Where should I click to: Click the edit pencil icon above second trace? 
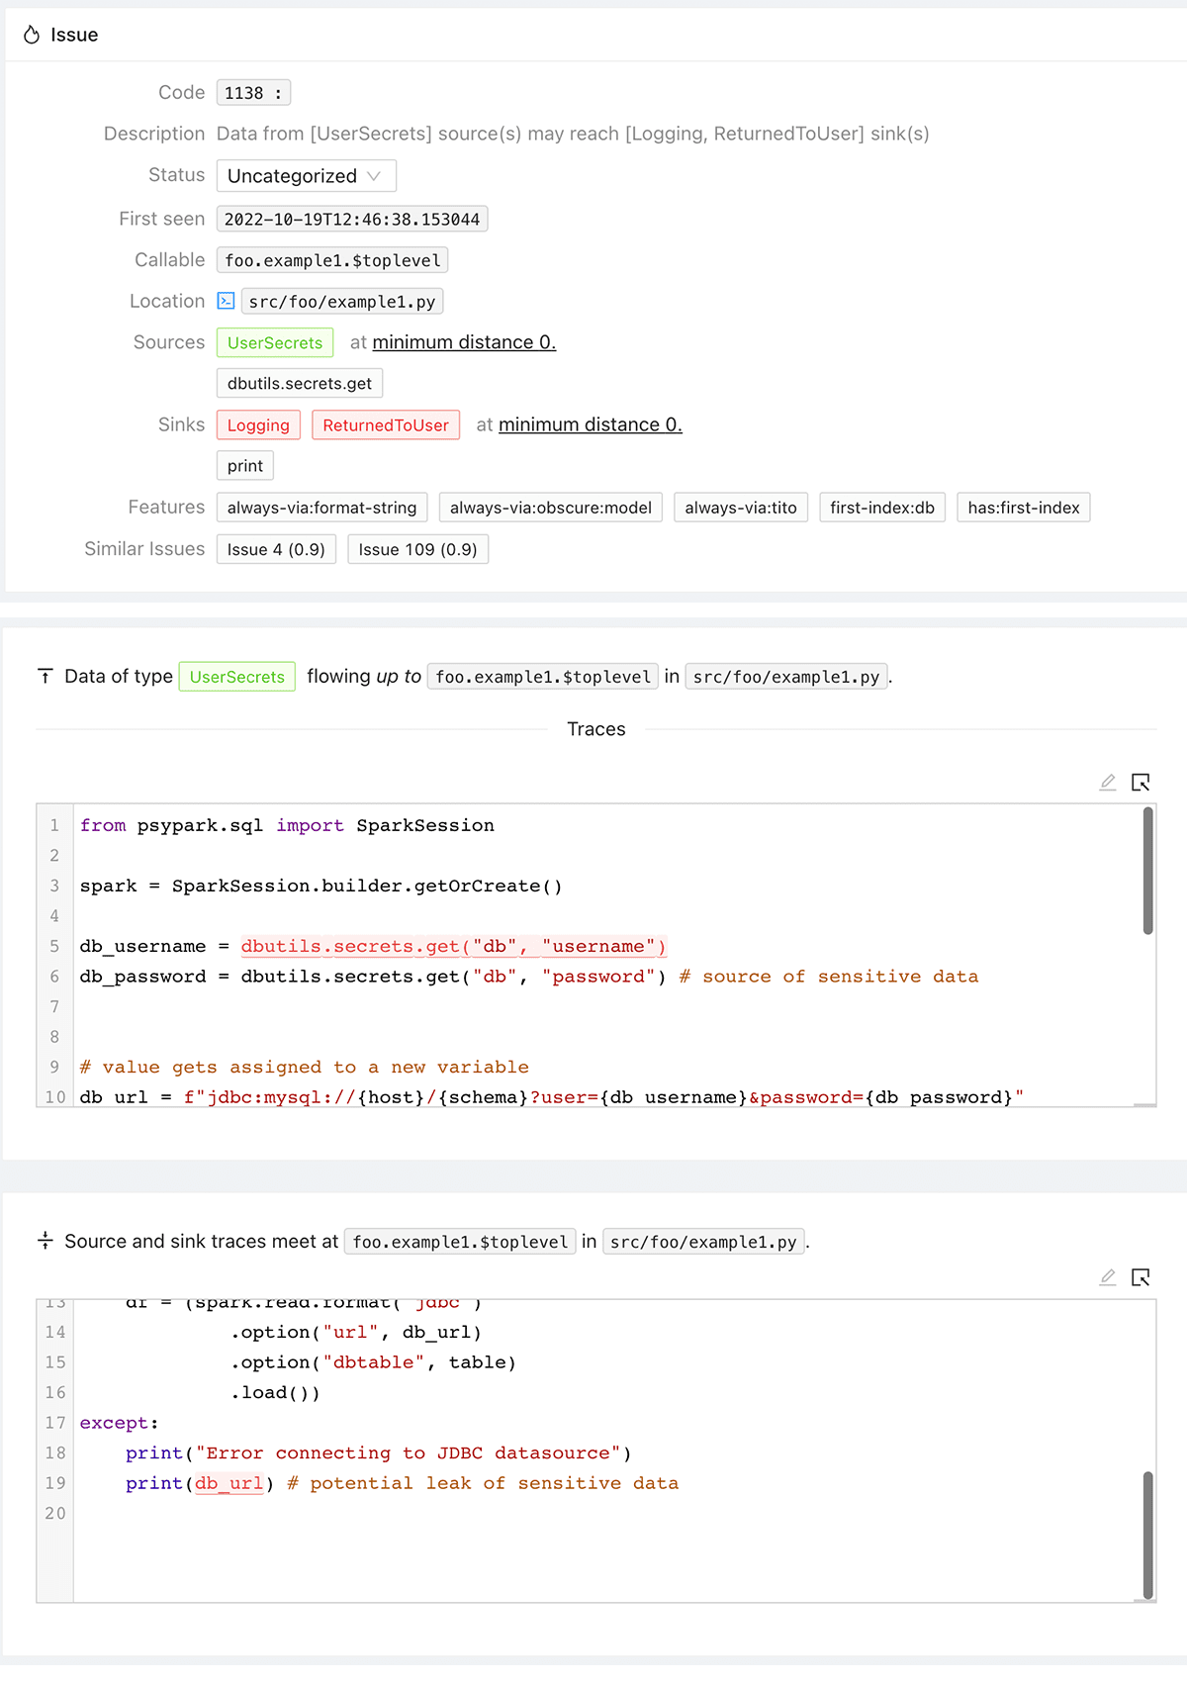pos(1108,1277)
